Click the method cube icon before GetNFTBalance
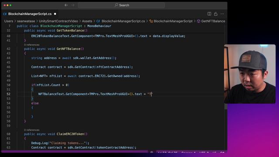Screen dimensions: 279x157 199,21
